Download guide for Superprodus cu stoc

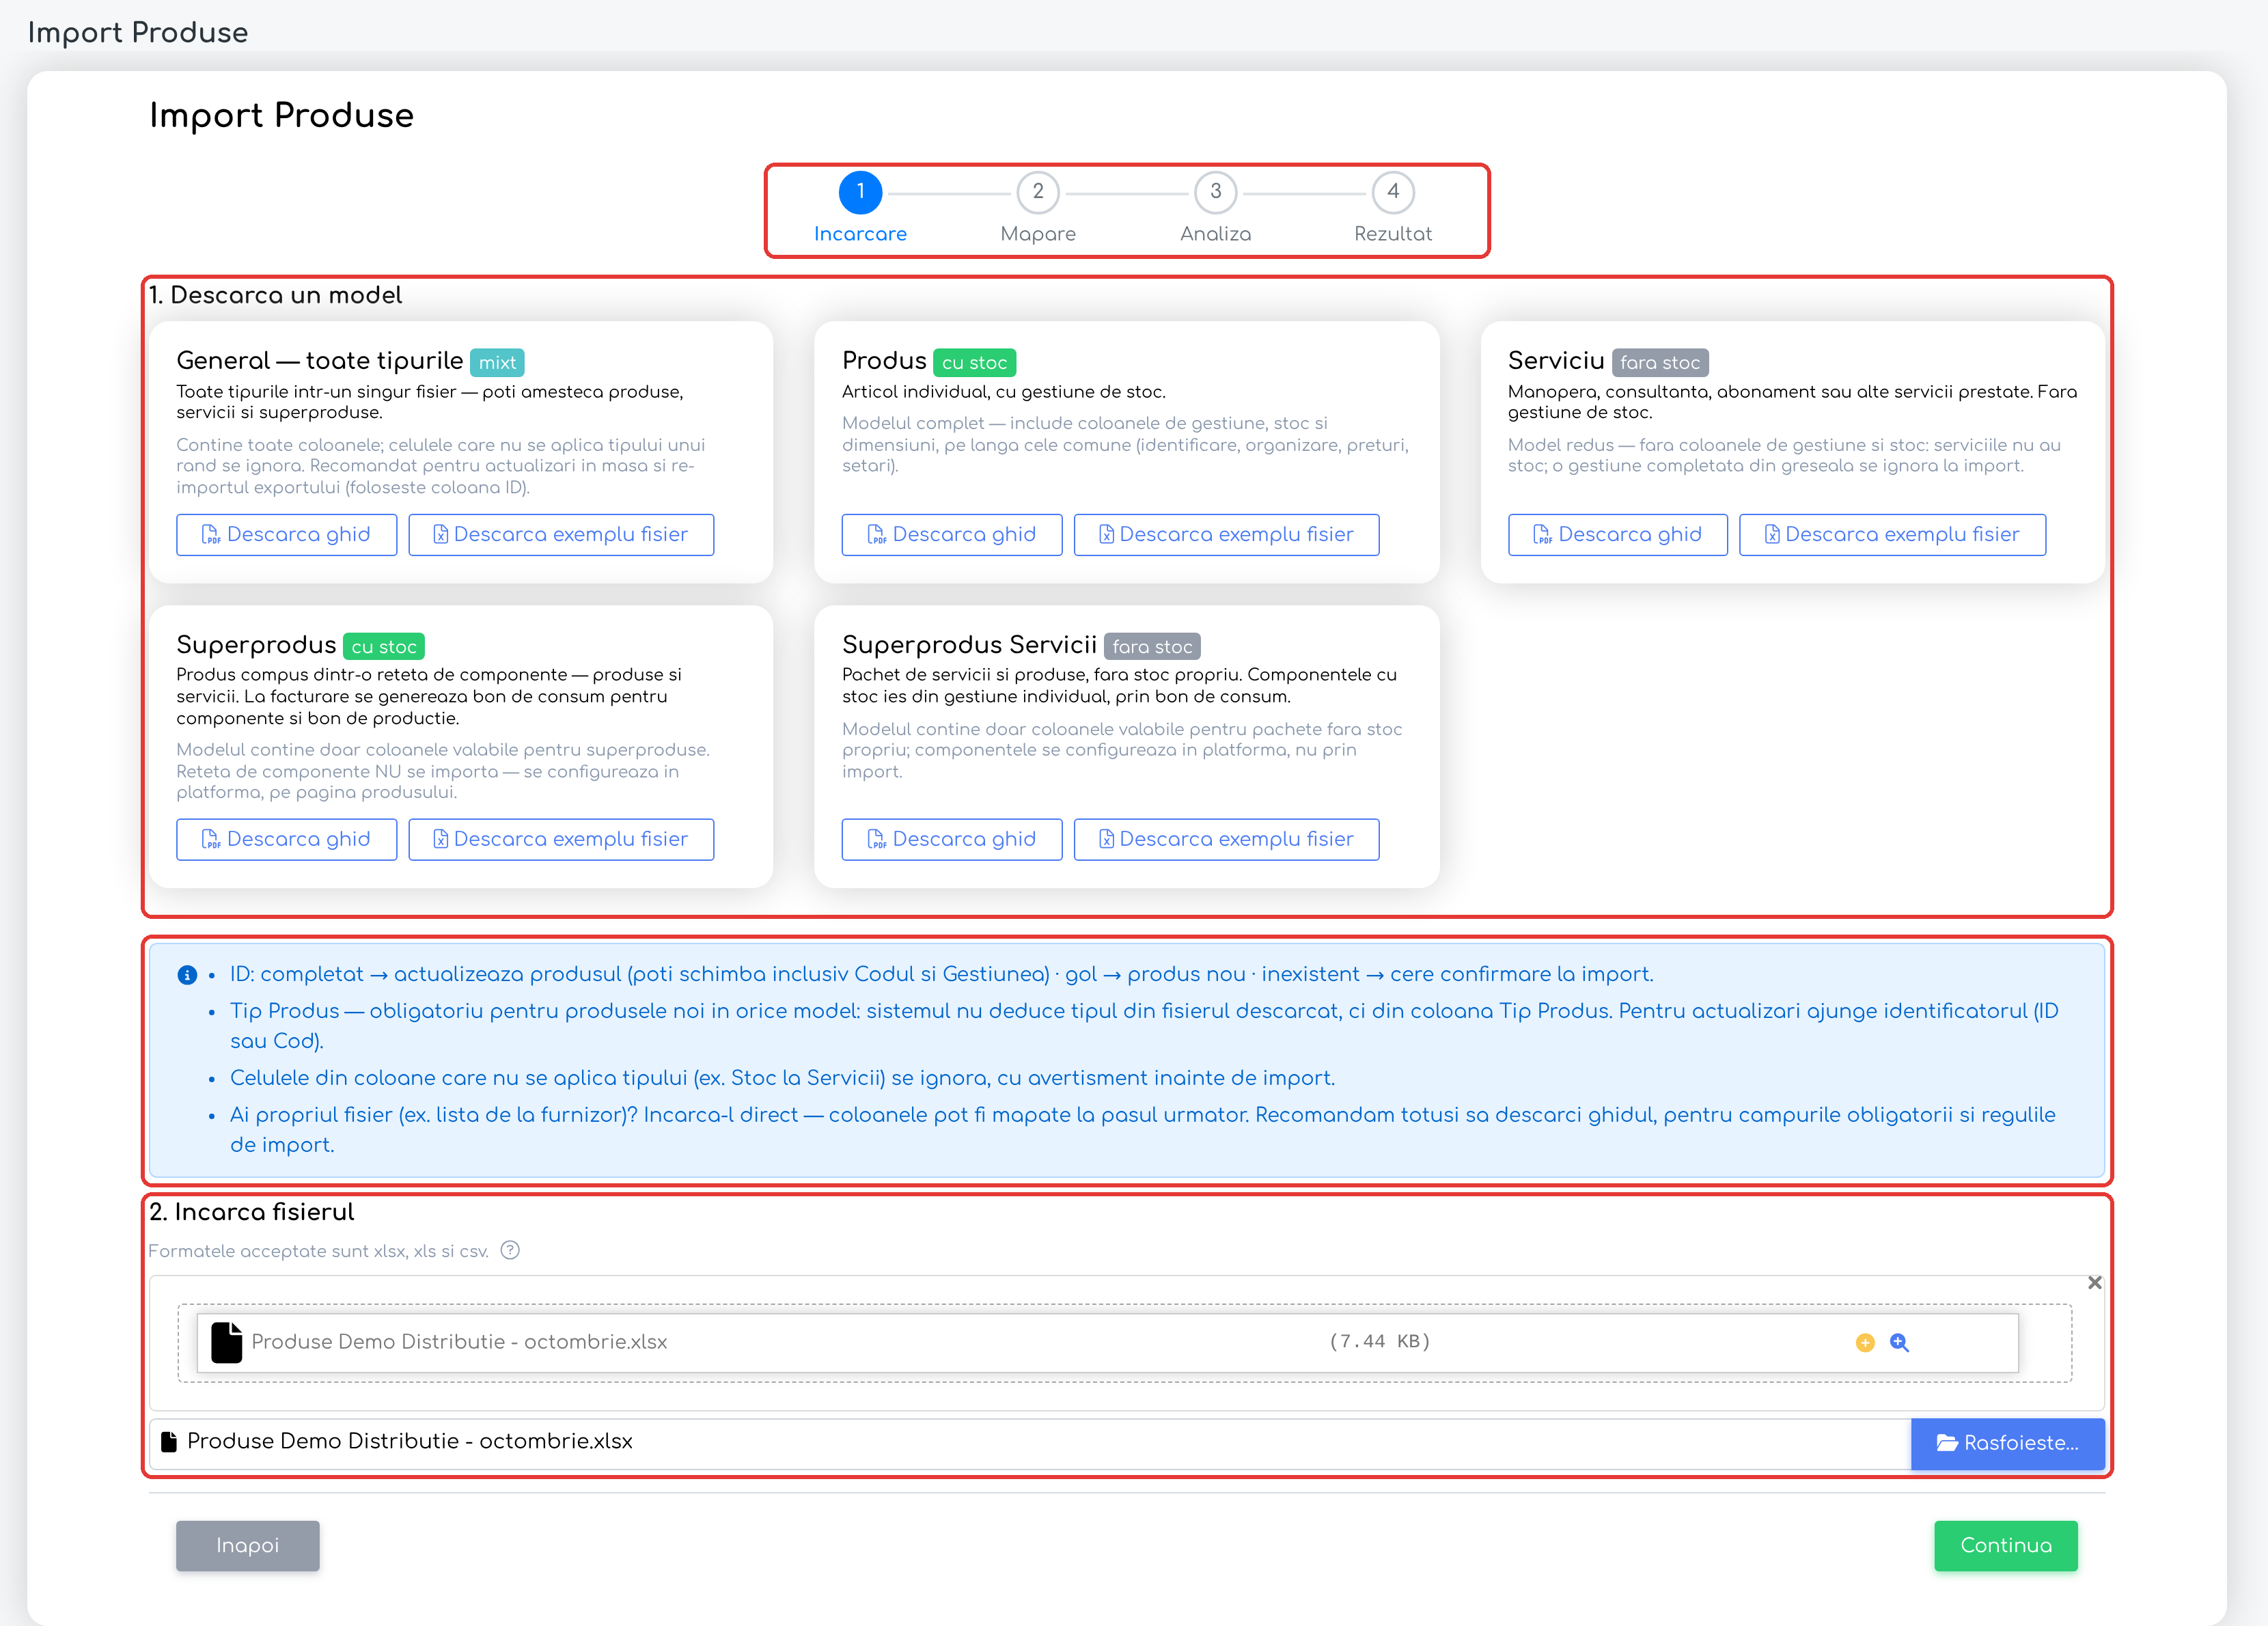click(286, 839)
